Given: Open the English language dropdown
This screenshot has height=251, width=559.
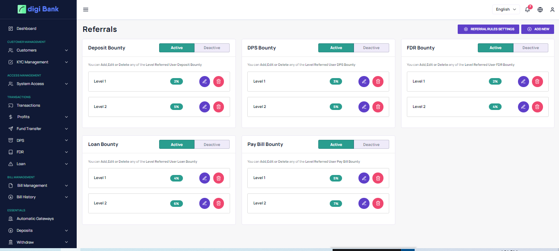Looking at the screenshot, I should (x=506, y=9).
